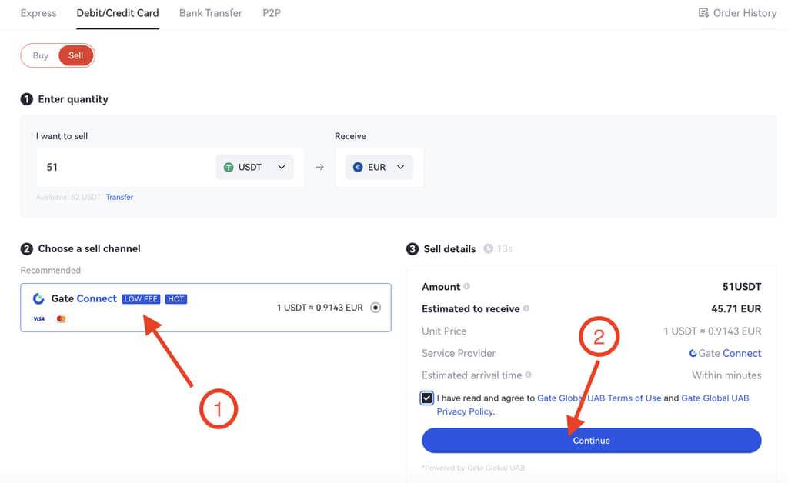Select the Gate Connect channel radio button

point(376,308)
